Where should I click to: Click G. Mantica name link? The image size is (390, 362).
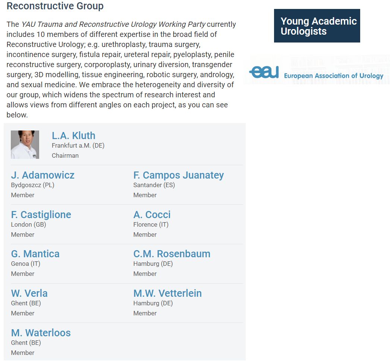(35, 254)
